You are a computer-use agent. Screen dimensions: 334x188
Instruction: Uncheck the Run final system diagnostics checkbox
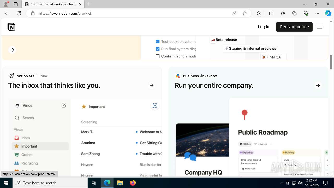point(158,49)
